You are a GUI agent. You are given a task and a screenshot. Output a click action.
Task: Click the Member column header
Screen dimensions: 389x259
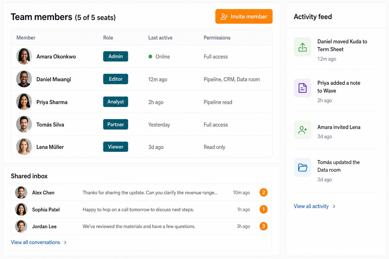[26, 38]
